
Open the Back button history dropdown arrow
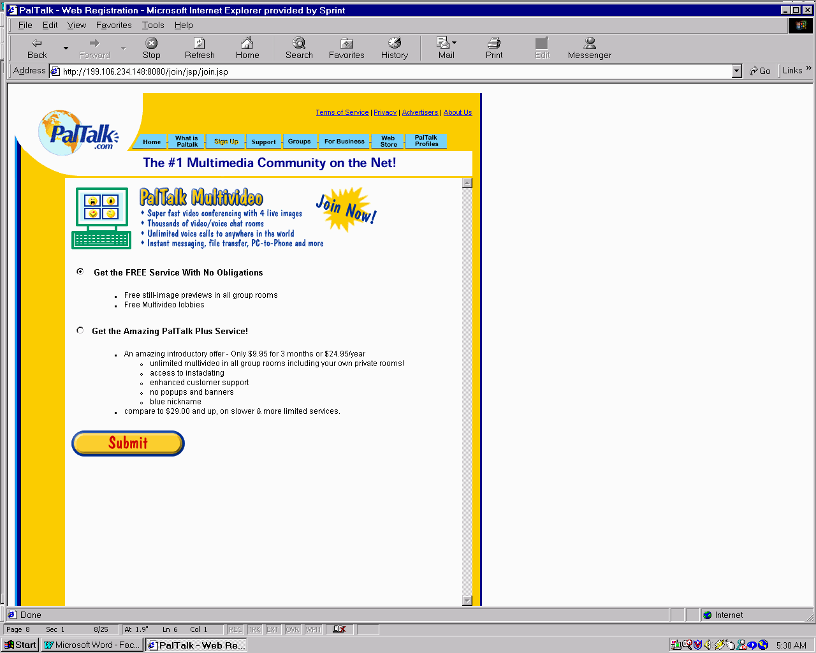[66, 48]
